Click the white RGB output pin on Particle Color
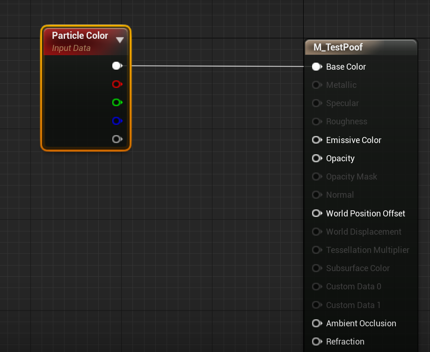Image resolution: width=430 pixels, height=352 pixels. [x=117, y=66]
